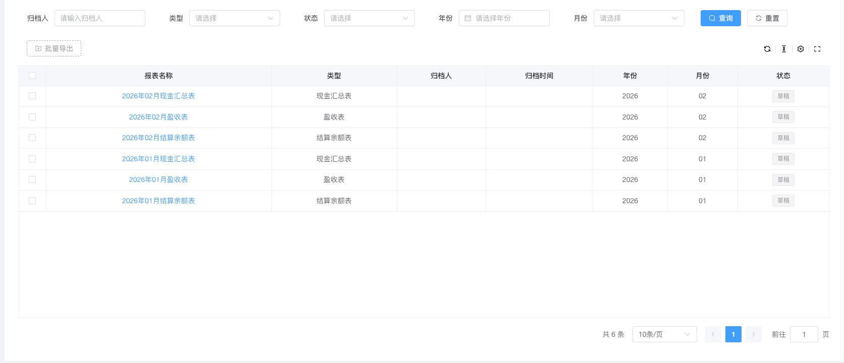Viewport: 844px width, 363px height.
Task: Check the 2026年02月结算余额表 row checkbox
Action: click(32, 138)
